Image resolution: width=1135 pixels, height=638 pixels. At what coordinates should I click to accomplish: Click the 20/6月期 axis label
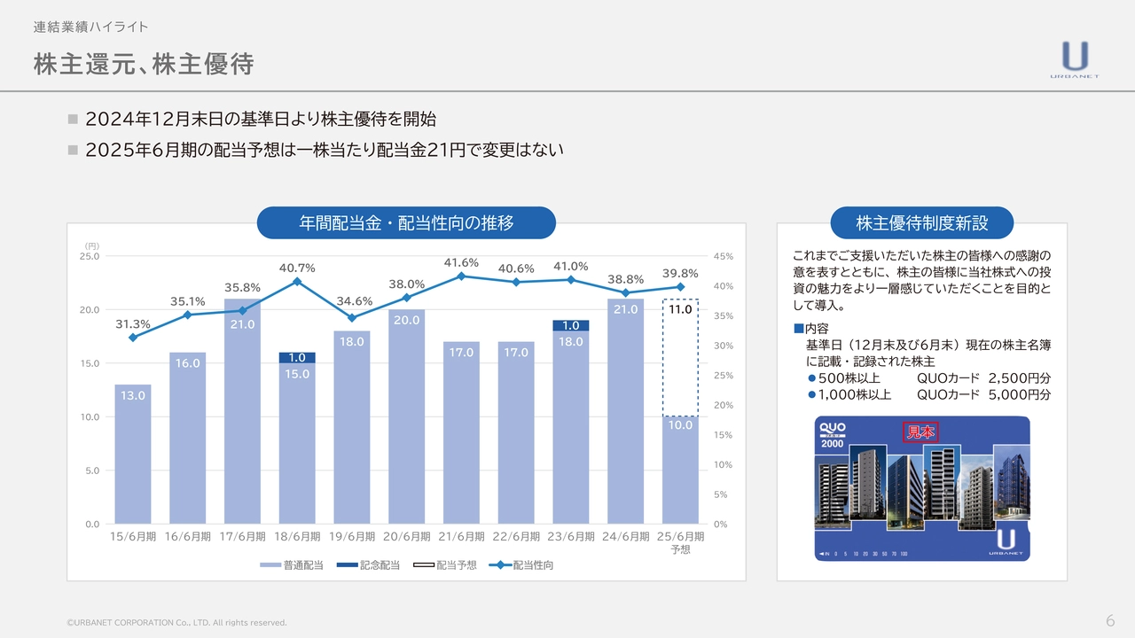click(407, 536)
